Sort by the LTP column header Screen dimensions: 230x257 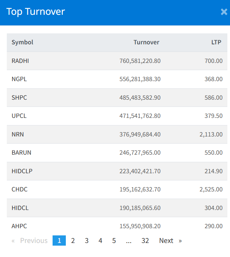point(216,42)
